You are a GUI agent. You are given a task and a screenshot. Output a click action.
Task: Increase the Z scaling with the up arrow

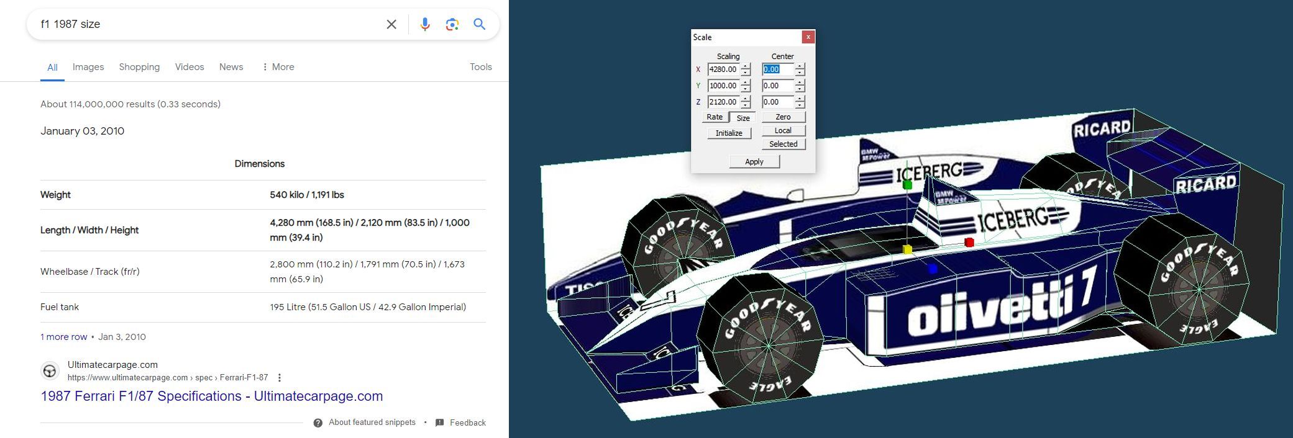tap(746, 99)
